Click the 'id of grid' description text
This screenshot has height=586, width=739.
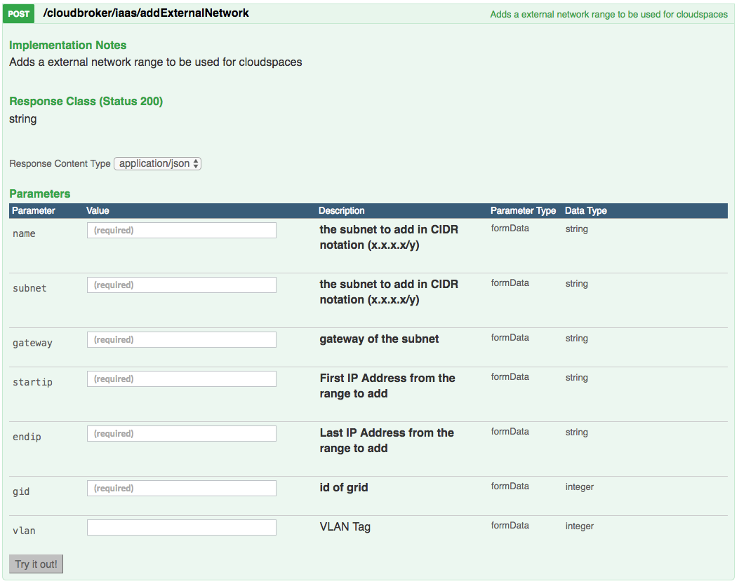344,487
